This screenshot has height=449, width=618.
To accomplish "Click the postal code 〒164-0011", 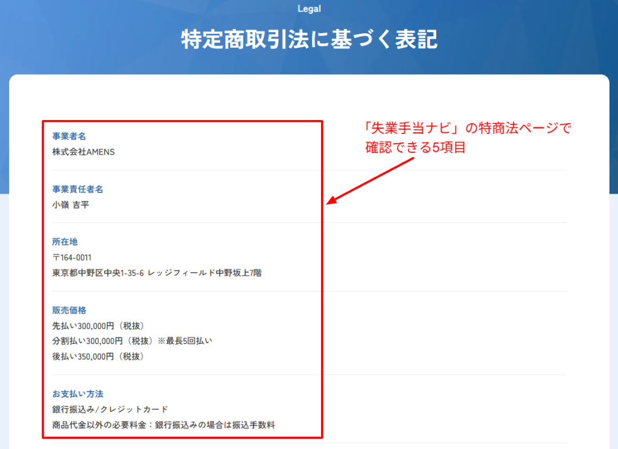I will [72, 258].
